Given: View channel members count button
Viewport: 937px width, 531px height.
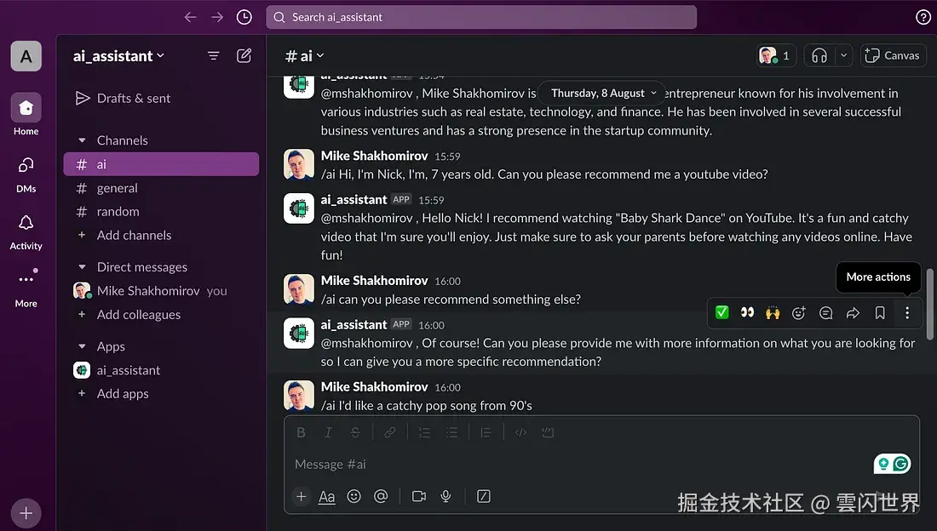Looking at the screenshot, I should 776,55.
